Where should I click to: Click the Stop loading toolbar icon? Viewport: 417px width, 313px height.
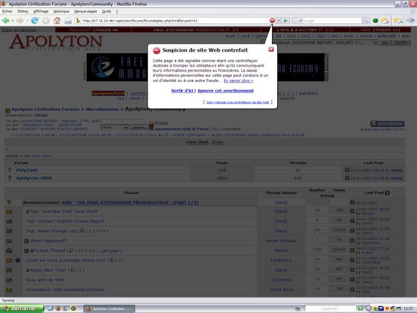[x=46, y=20]
